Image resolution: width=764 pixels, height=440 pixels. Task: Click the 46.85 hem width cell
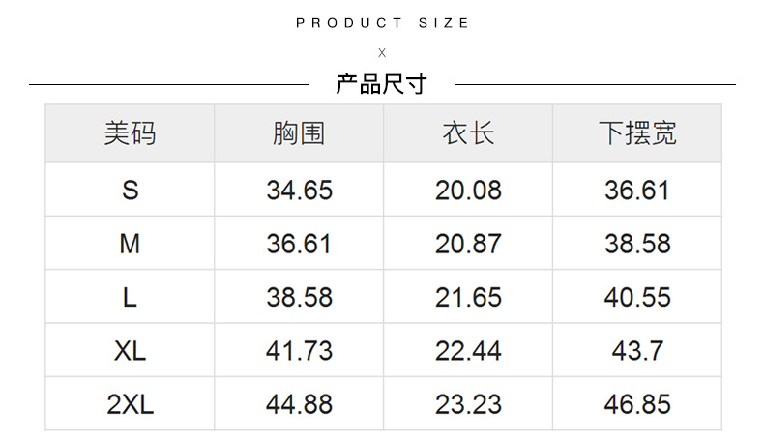pos(637,404)
